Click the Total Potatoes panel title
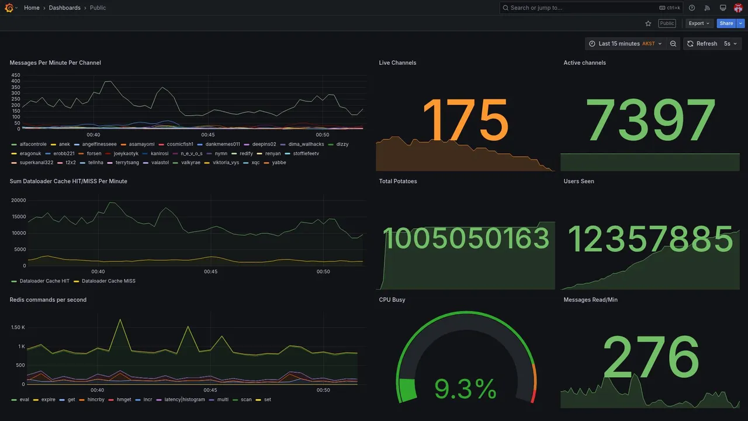 pos(398,181)
